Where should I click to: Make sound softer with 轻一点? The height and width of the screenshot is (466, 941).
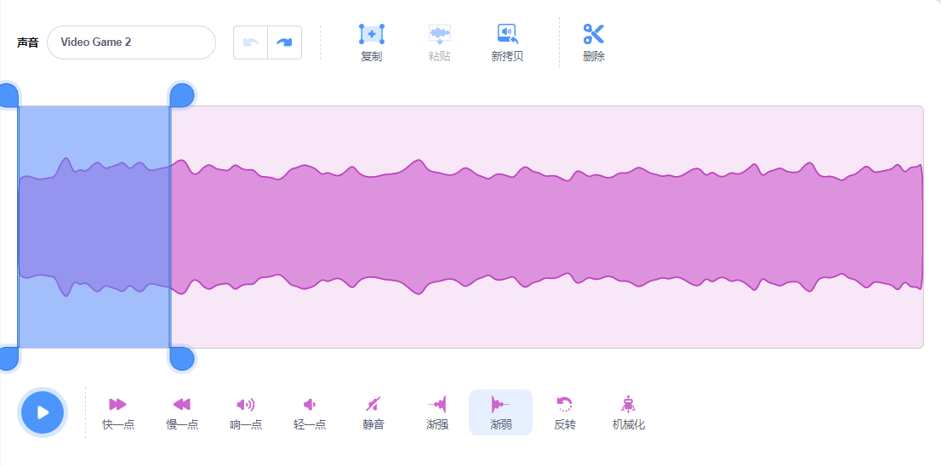pyautogui.click(x=310, y=404)
